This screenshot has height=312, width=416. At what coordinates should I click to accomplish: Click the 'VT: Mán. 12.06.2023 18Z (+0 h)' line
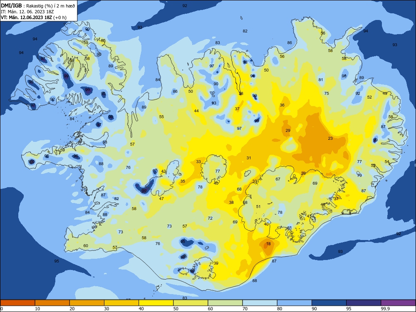coord(34,17)
